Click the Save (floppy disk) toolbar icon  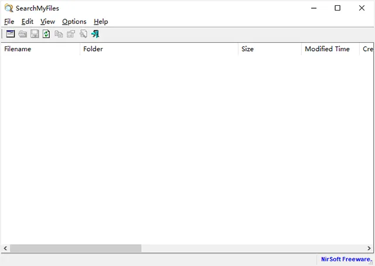coord(35,34)
